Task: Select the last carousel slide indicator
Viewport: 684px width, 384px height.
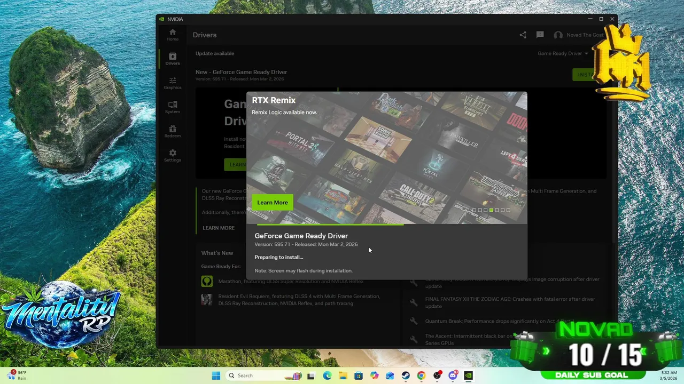Action: pyautogui.click(x=508, y=210)
